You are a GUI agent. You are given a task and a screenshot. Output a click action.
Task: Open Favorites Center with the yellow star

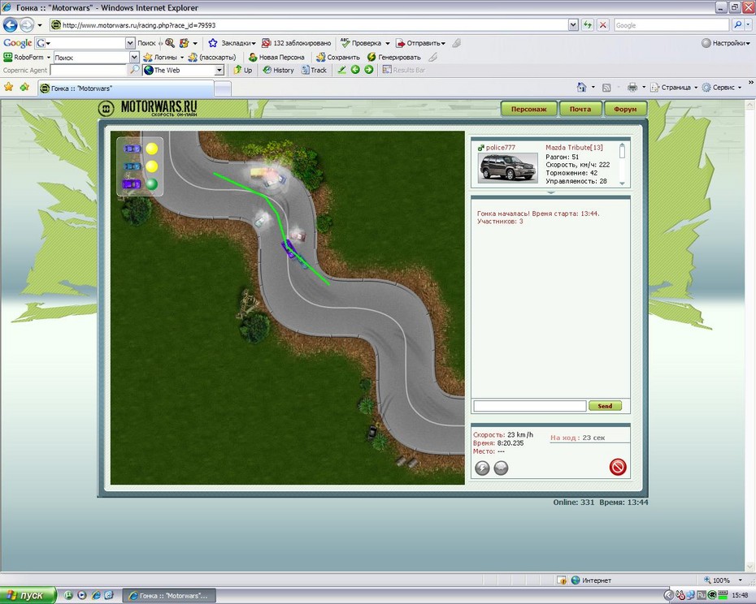point(9,87)
